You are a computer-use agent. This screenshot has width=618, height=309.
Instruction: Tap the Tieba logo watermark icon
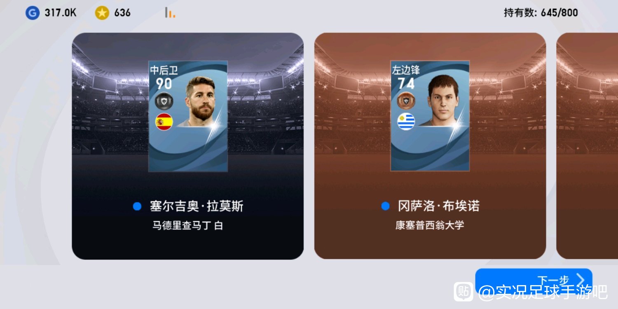(463, 291)
